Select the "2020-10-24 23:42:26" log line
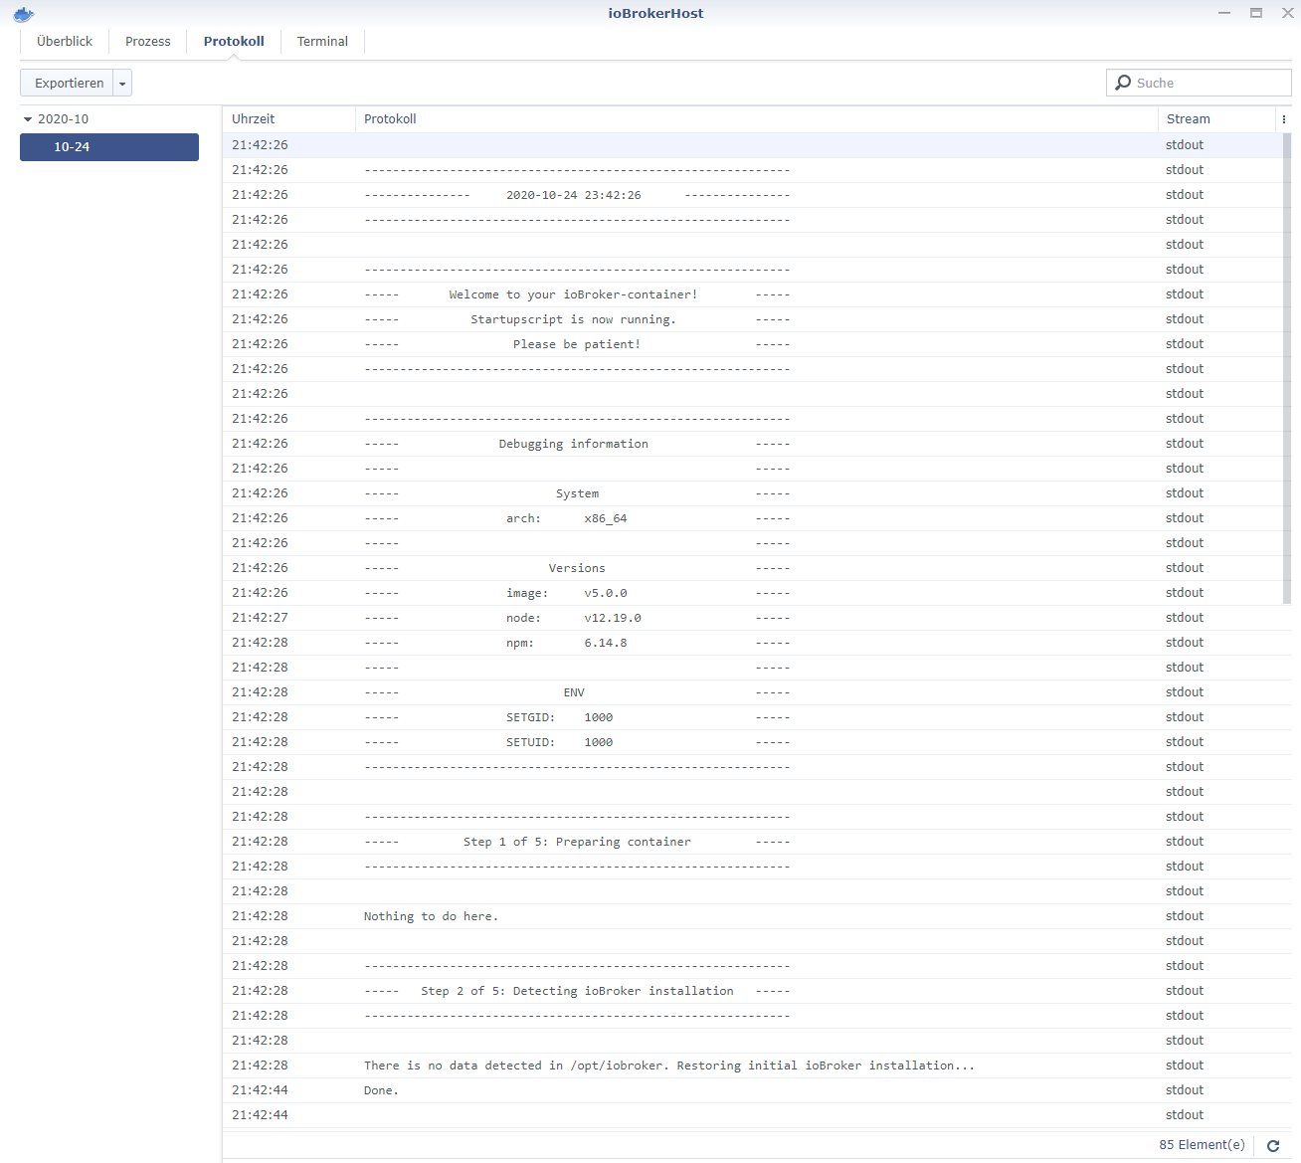The height and width of the screenshot is (1163, 1301). (757, 195)
